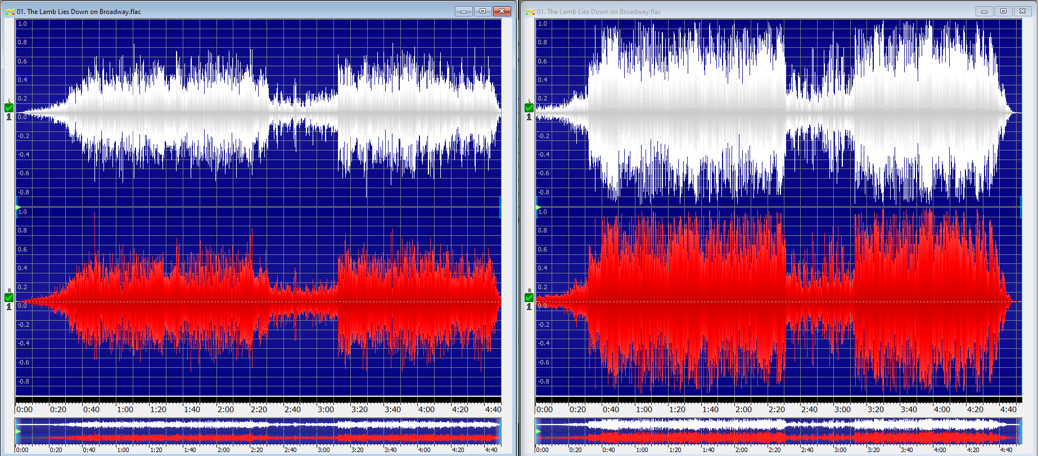Toggle the L channel checkbox in the right window
Viewport: 1038px width, 456px height.
tap(529, 108)
